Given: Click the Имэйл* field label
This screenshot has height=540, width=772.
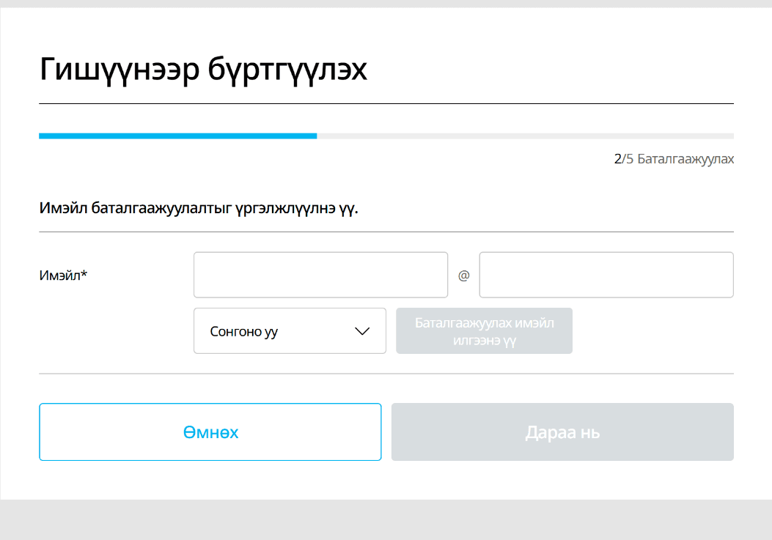Looking at the screenshot, I should tap(63, 275).
